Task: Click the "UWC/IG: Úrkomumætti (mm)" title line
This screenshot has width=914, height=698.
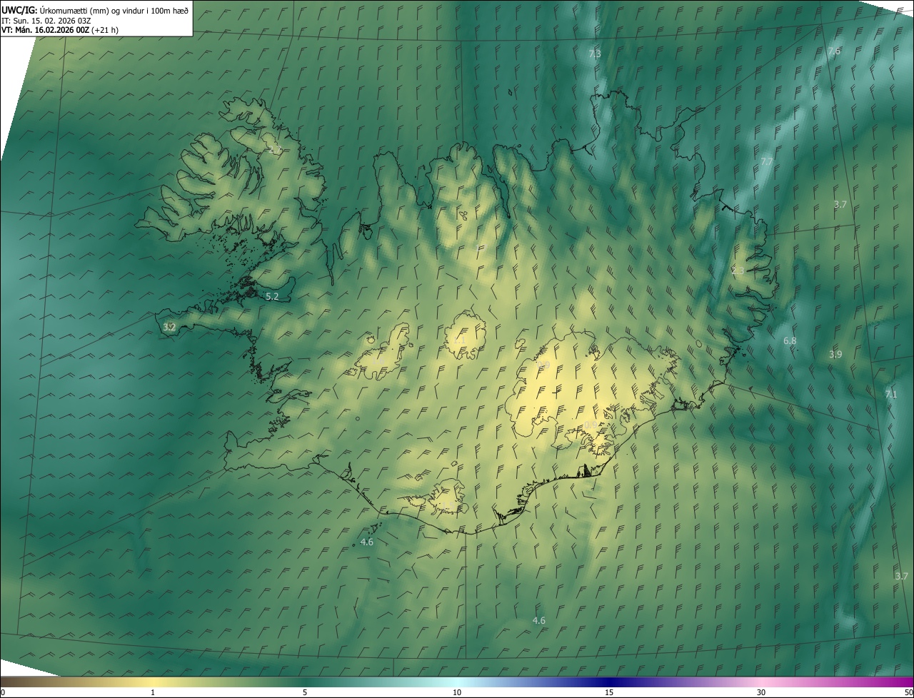Action: 95,10
